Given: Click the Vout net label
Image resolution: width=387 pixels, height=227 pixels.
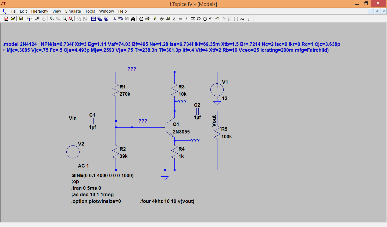Looking at the screenshot, I should 214,121.
